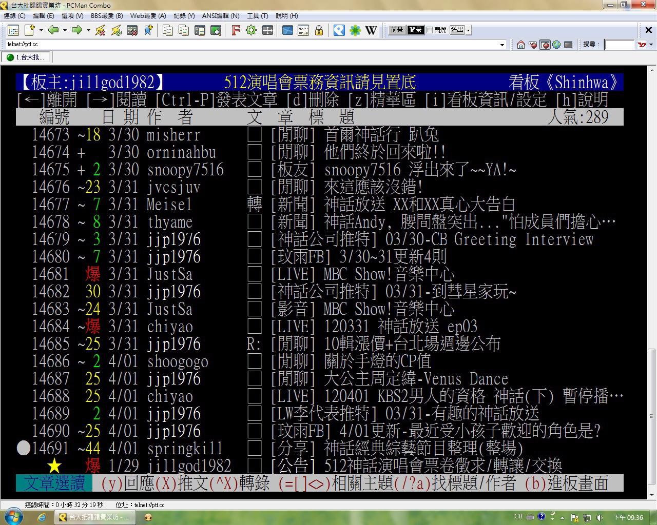Click the 背景 background color button
The height and width of the screenshot is (525, 657).
click(x=415, y=30)
